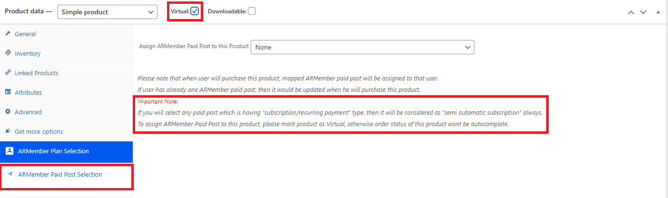Open the Assign ARMember Paid Post dropdown

[363, 47]
